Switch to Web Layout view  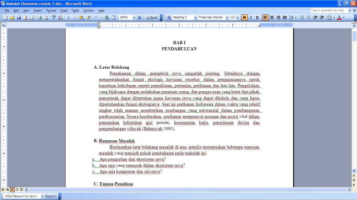point(8,190)
